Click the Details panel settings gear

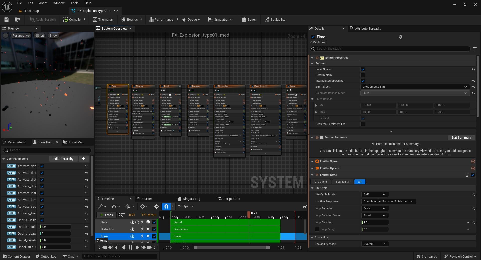point(400,37)
